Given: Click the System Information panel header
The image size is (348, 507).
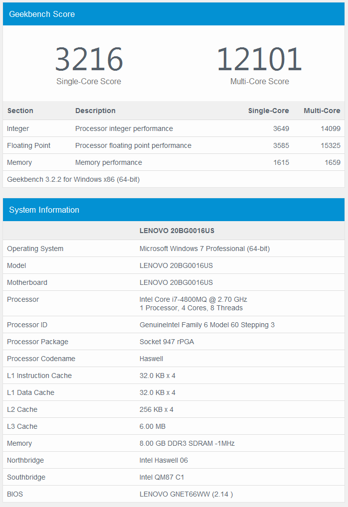Looking at the screenshot, I should click(44, 210).
